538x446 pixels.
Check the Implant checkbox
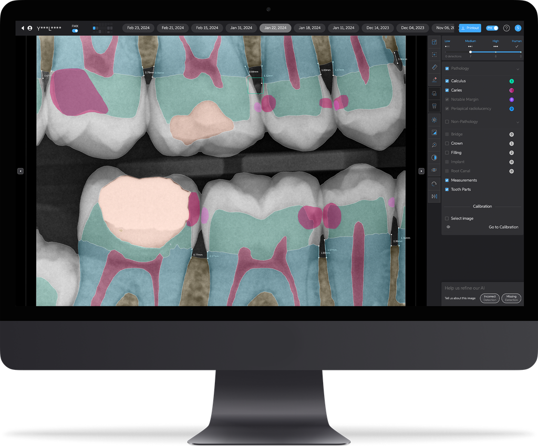click(x=447, y=162)
